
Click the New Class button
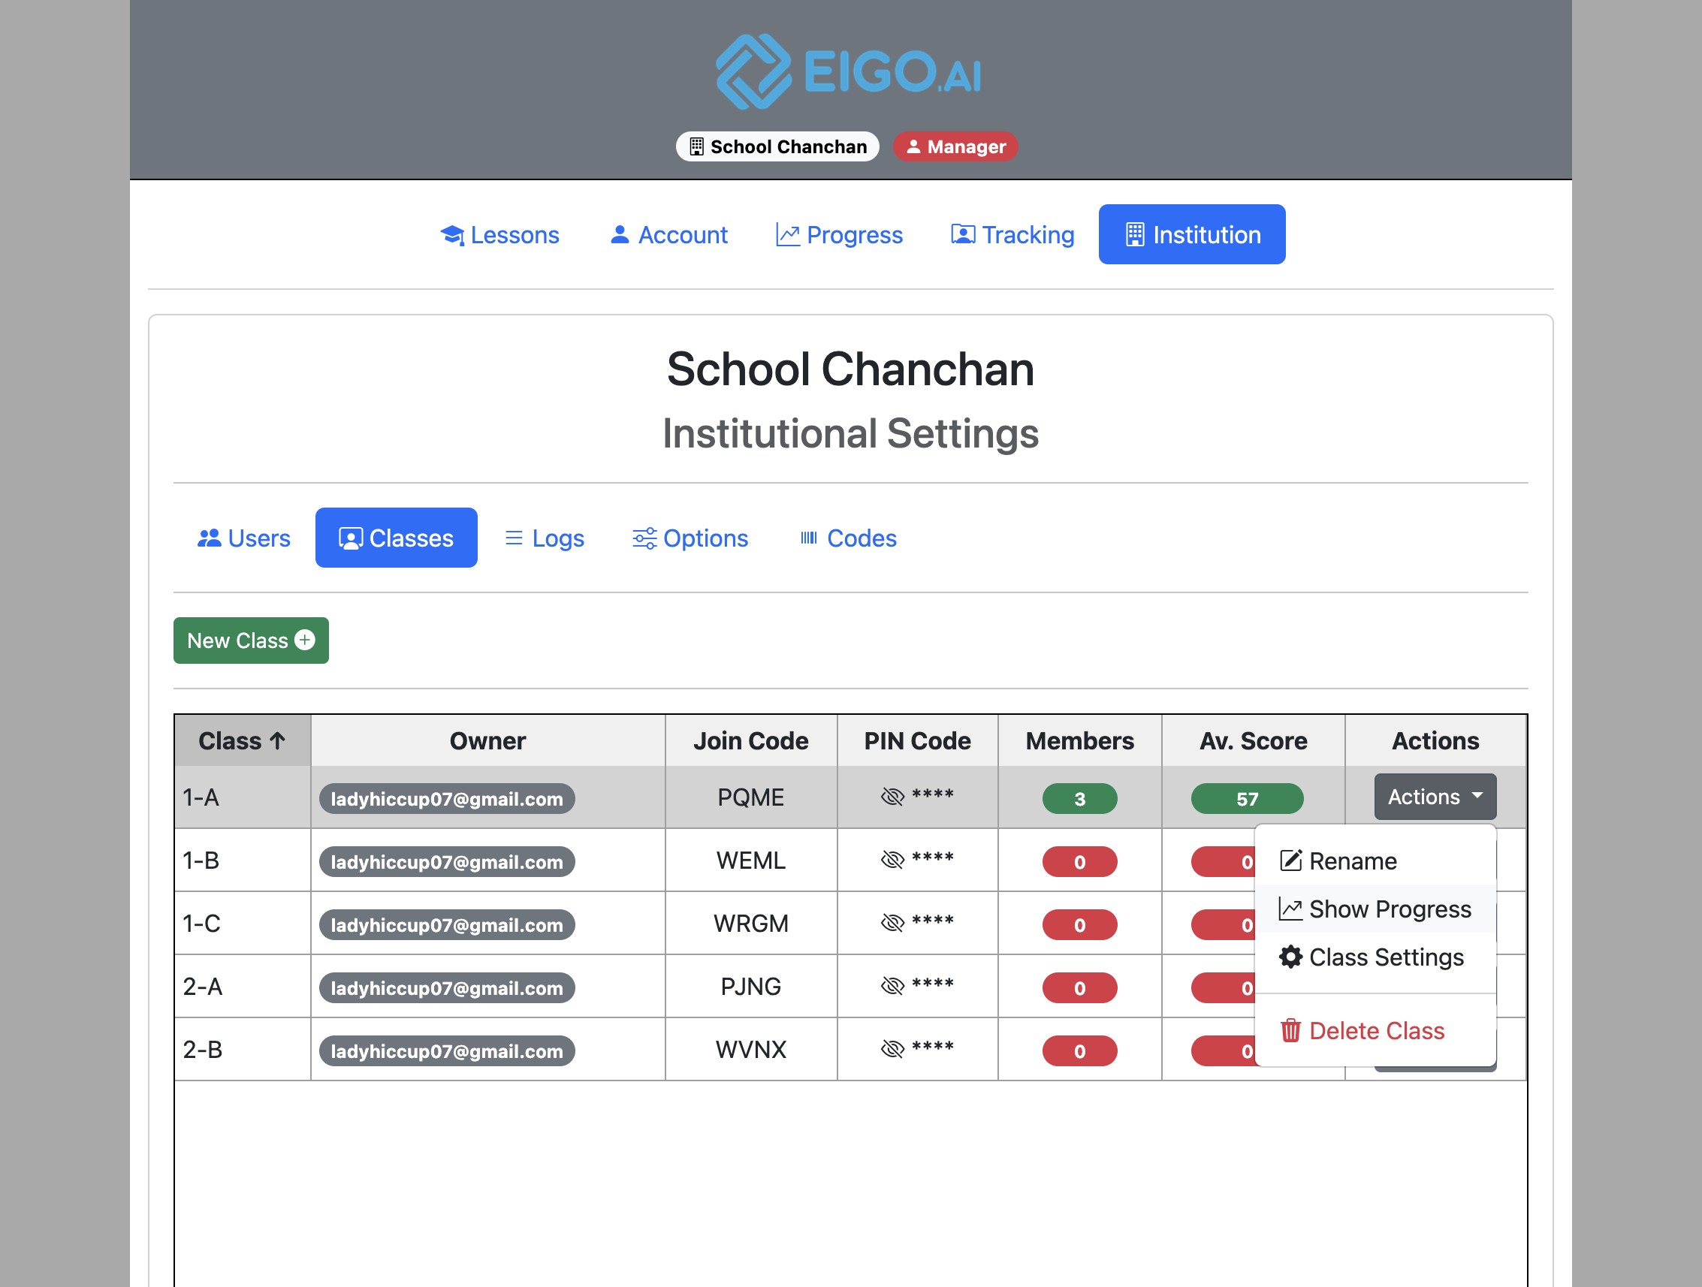tap(251, 640)
